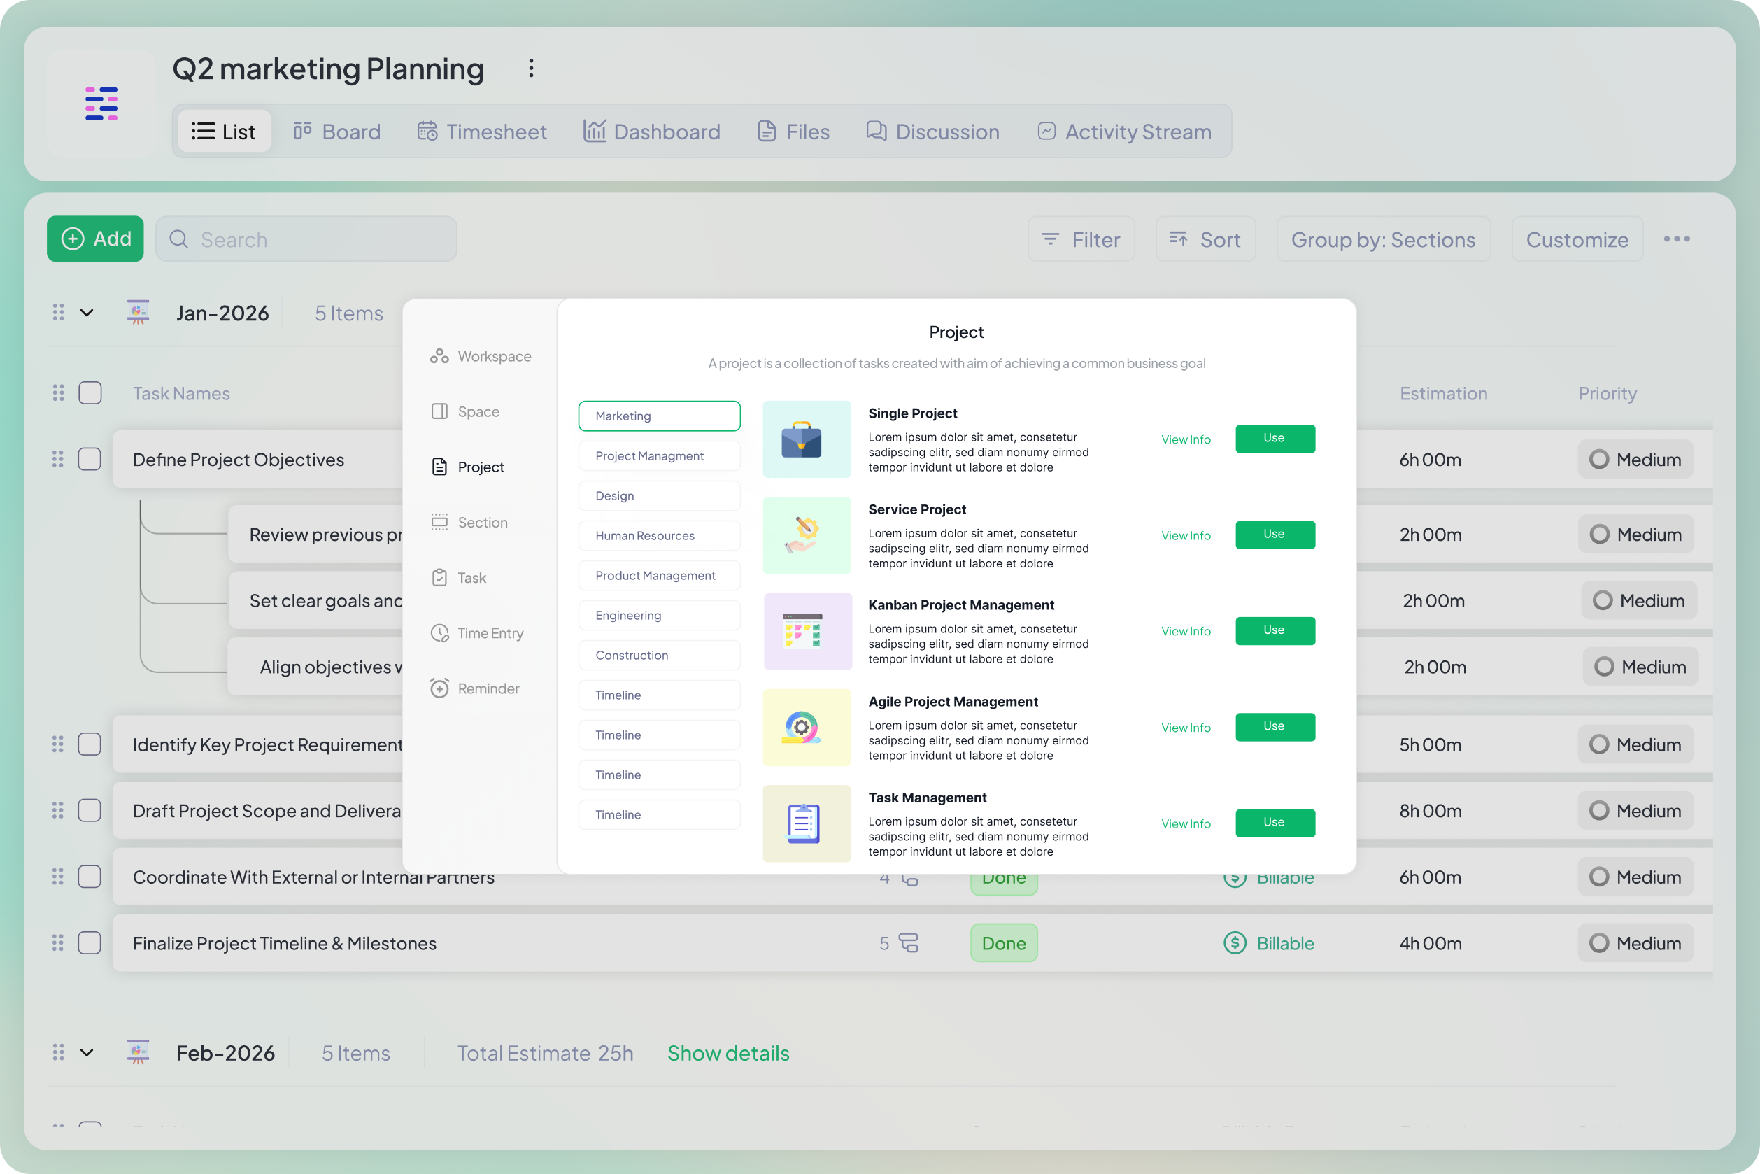Screen dimensions: 1760x1174
Task: Click drag handle for Draft Project Scope row
Action: (x=57, y=810)
